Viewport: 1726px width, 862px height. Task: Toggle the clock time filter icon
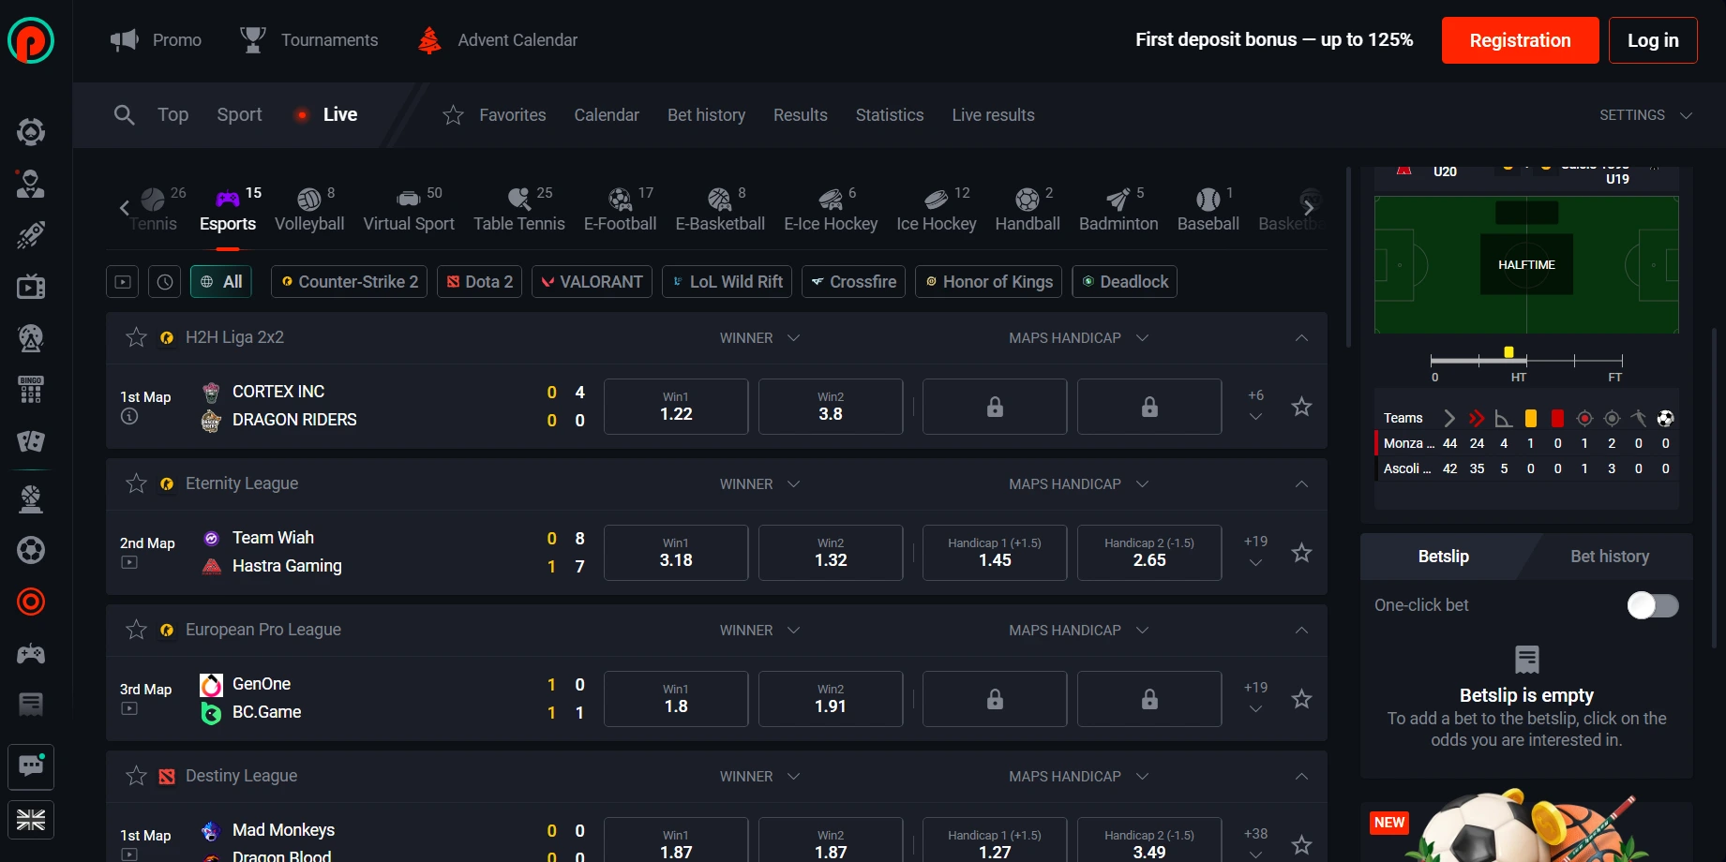(165, 281)
